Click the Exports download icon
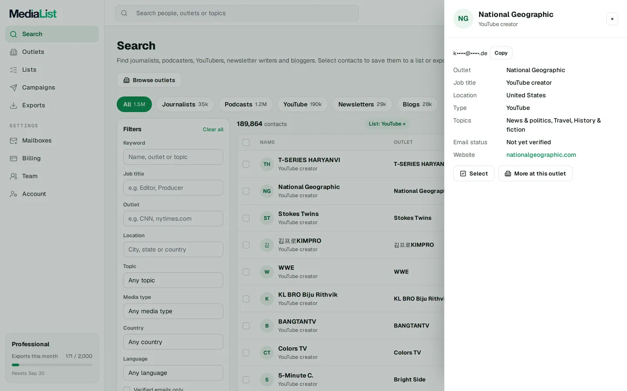The image size is (627, 391). 13,106
